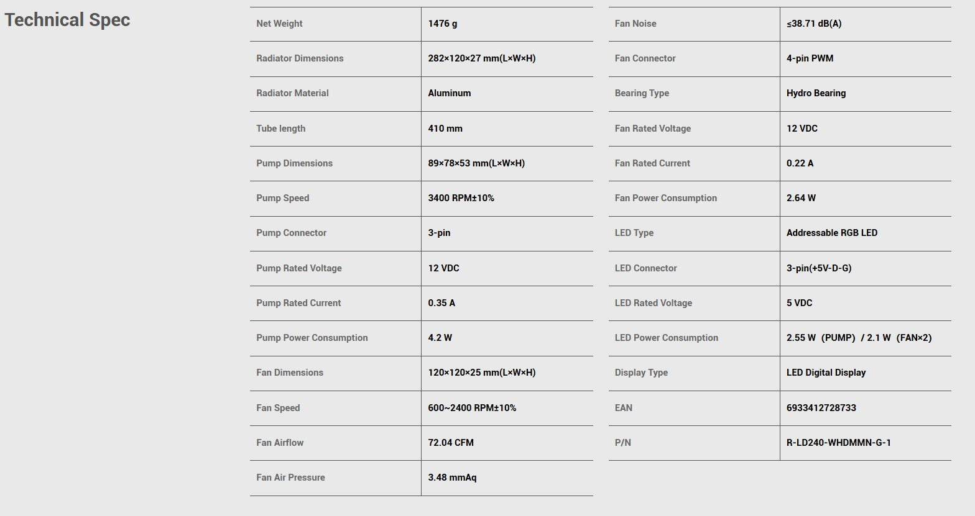Click the Radiator Dimensions label

(x=300, y=58)
